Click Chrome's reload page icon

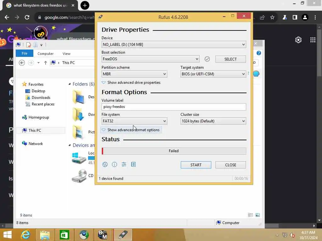(x=27, y=17)
